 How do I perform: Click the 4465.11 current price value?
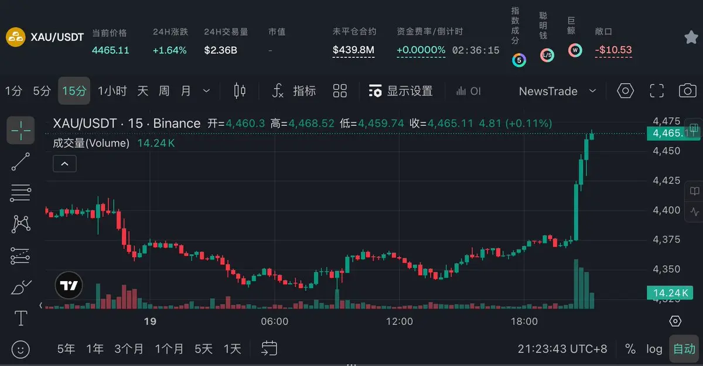coord(111,50)
